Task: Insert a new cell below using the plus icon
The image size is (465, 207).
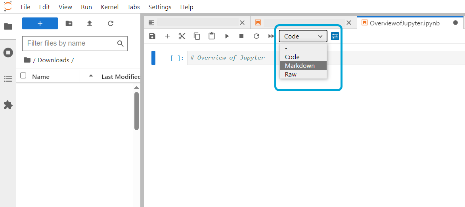Action: click(x=167, y=36)
